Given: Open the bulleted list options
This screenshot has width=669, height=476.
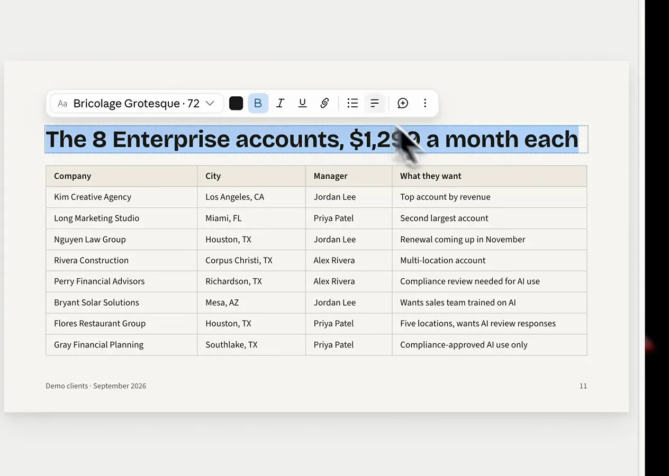Looking at the screenshot, I should pyautogui.click(x=352, y=103).
